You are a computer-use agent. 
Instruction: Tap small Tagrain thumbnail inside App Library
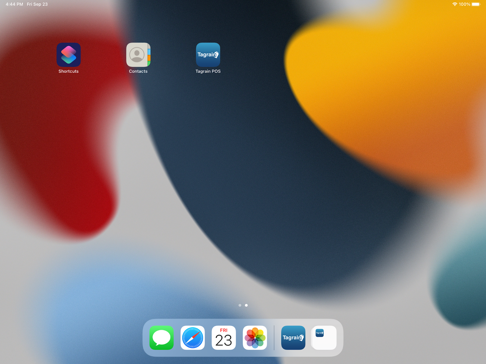320,333
